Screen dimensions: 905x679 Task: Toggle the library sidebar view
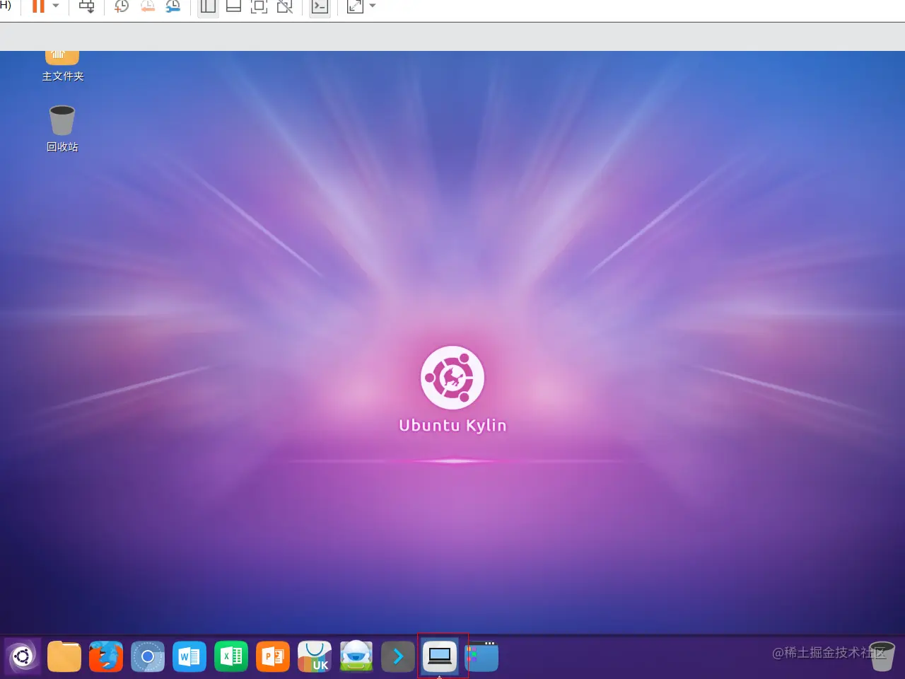[208, 6]
